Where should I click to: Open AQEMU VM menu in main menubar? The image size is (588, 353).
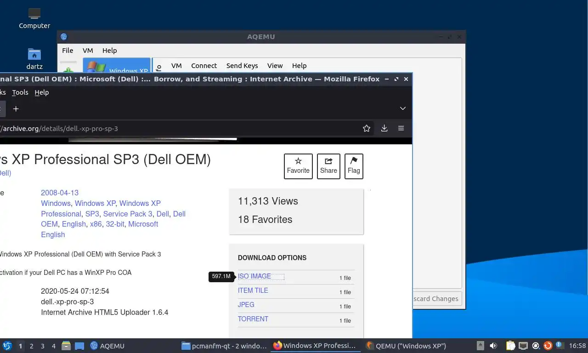click(88, 51)
